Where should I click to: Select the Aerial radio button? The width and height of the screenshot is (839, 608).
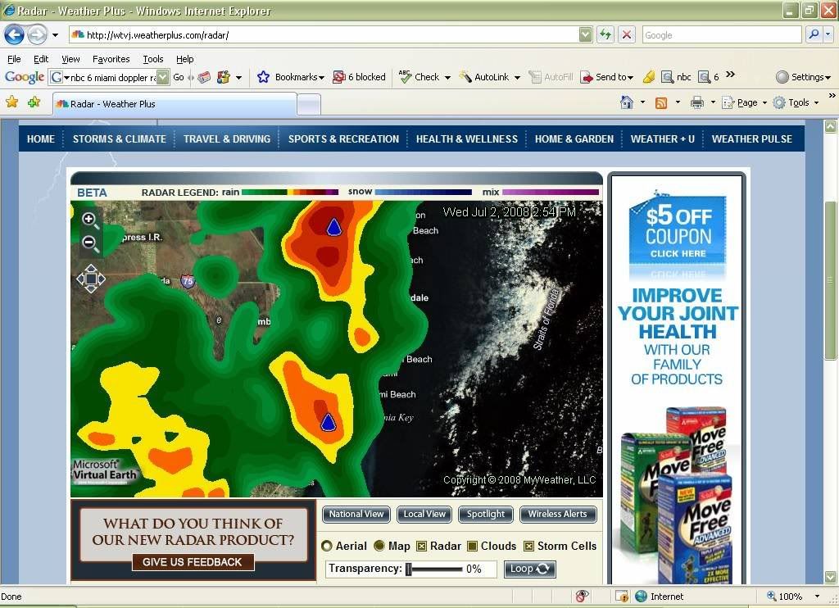pos(327,546)
